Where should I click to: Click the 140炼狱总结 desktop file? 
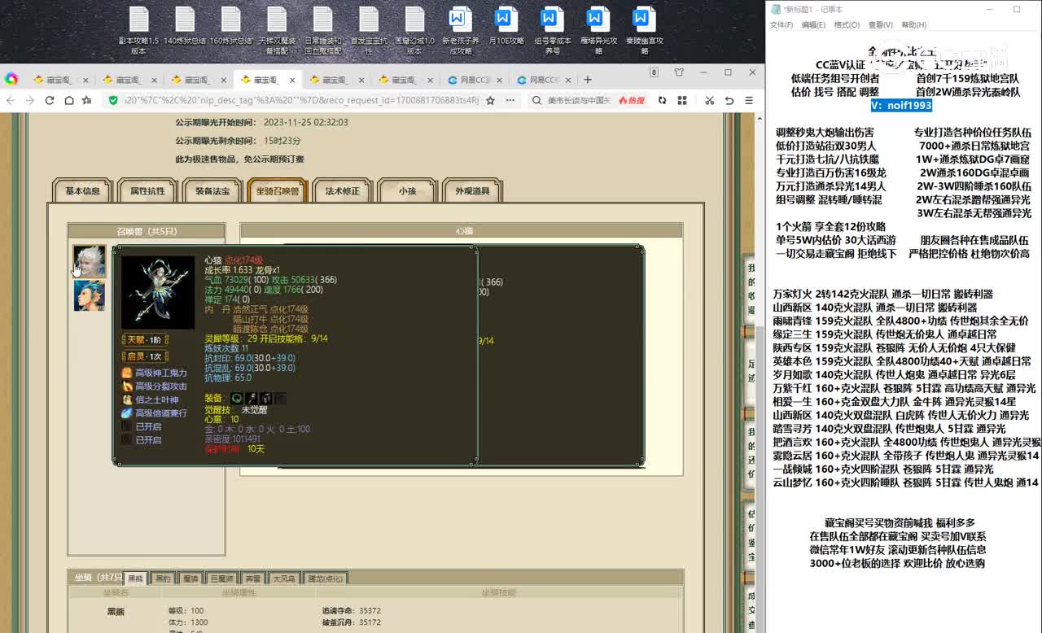pyautogui.click(x=185, y=27)
